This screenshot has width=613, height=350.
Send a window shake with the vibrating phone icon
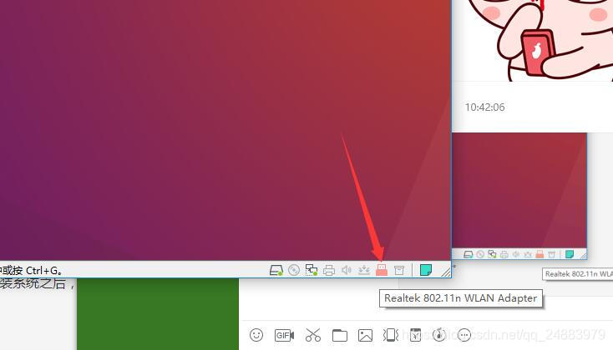[391, 335]
